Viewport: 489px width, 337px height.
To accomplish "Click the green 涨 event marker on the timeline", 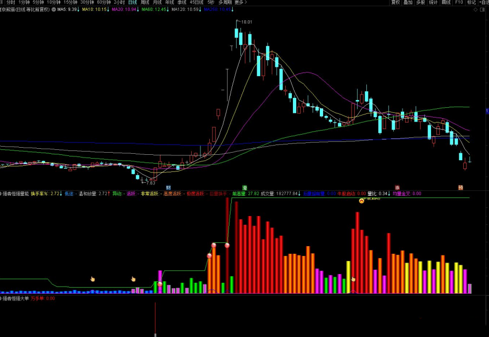I will (x=245, y=187).
